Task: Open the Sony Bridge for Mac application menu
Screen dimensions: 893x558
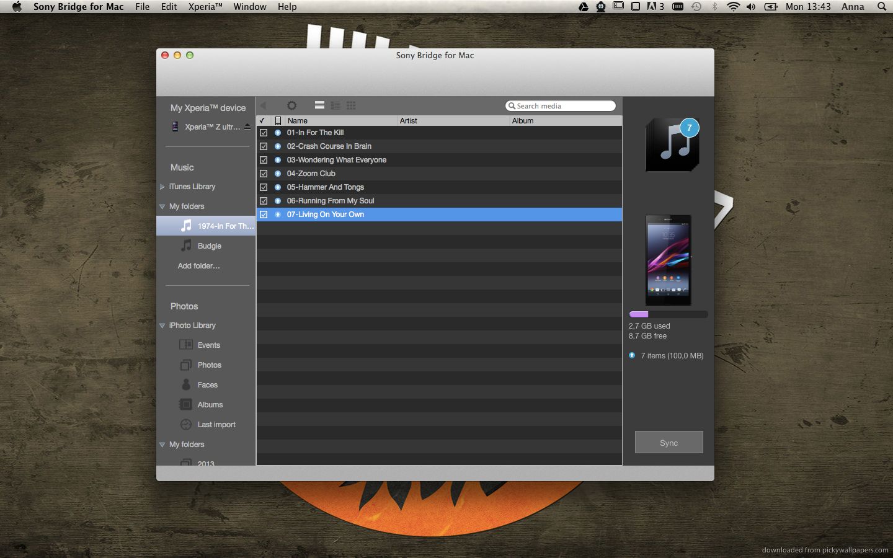Action: click(78, 7)
